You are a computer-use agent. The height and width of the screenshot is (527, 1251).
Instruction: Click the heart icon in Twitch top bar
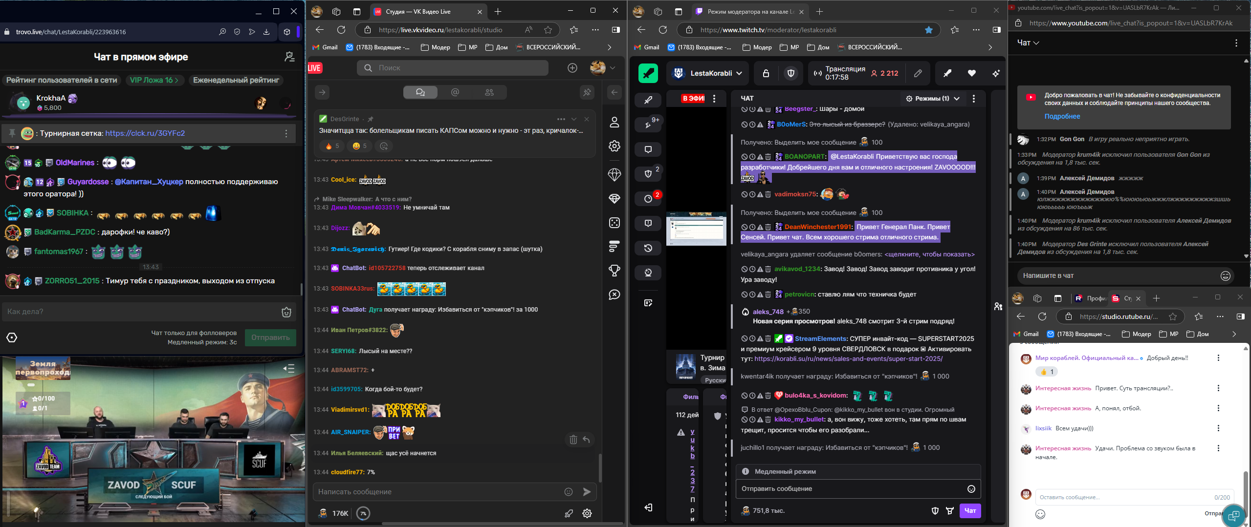[x=971, y=73]
